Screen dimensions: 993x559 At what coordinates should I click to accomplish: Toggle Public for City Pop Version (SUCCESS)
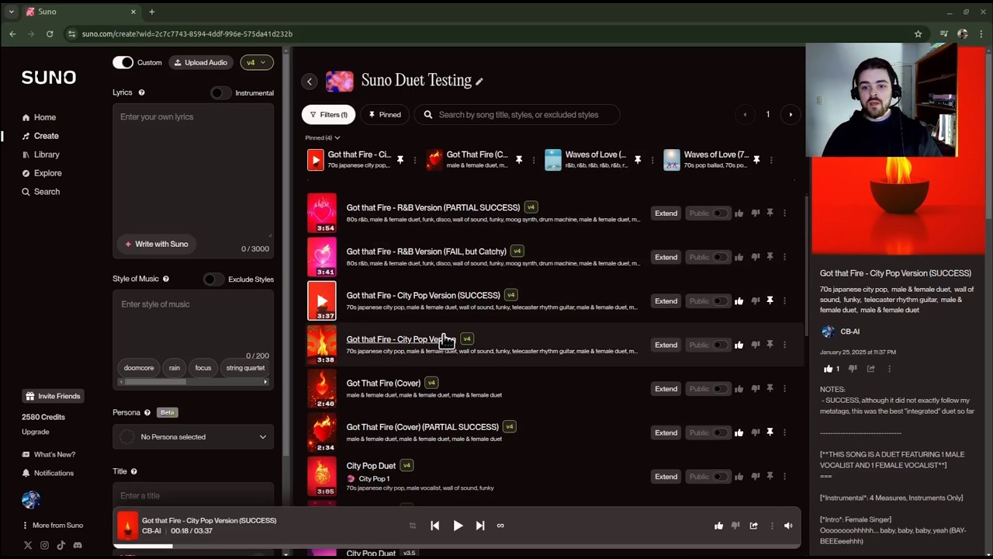click(721, 301)
